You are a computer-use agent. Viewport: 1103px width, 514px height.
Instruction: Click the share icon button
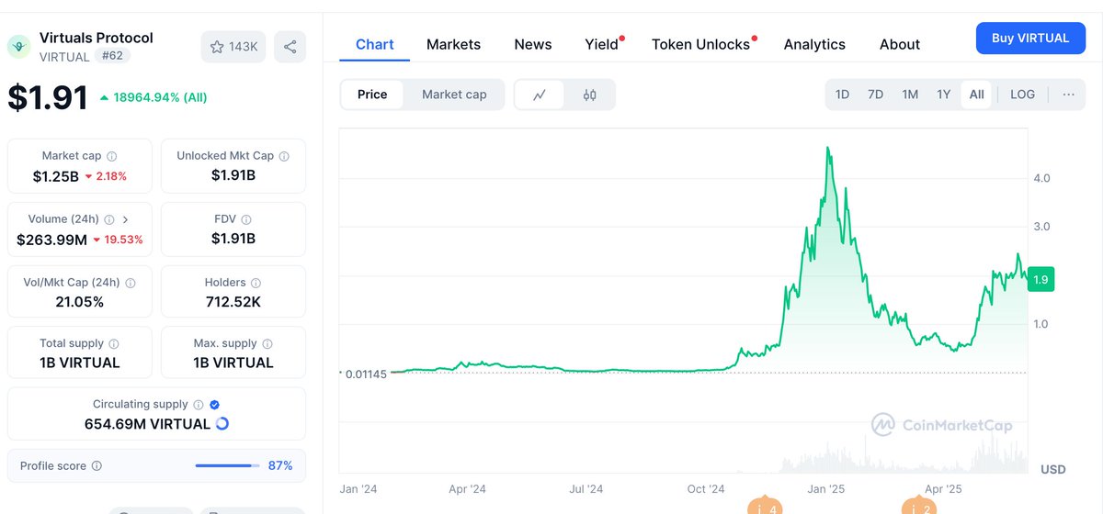click(x=290, y=47)
